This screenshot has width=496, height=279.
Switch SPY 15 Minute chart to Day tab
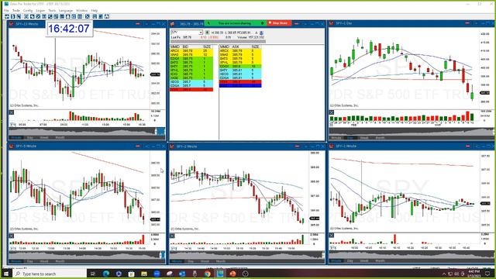[30, 138]
